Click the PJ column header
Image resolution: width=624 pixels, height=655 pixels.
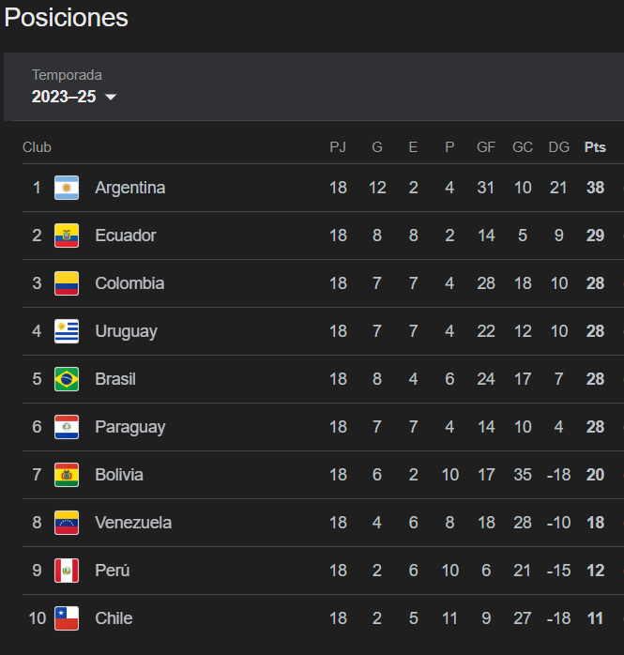point(338,147)
